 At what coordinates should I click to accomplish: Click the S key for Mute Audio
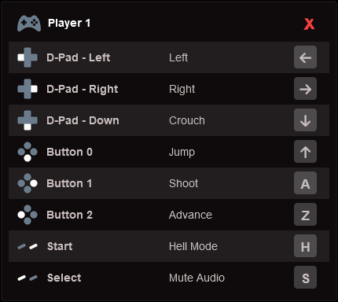305,278
